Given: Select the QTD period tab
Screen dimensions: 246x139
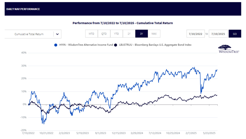Looking at the screenshot, I should coord(104,34).
